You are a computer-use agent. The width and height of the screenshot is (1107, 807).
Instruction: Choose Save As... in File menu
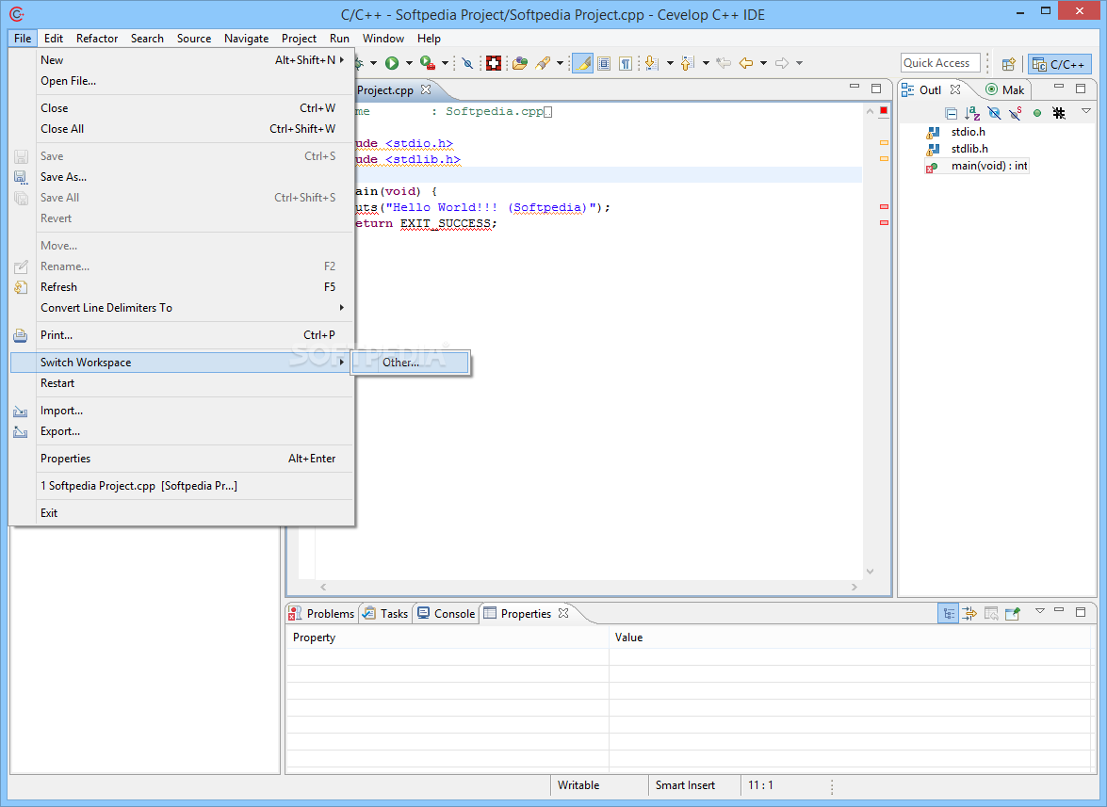[x=182, y=177]
